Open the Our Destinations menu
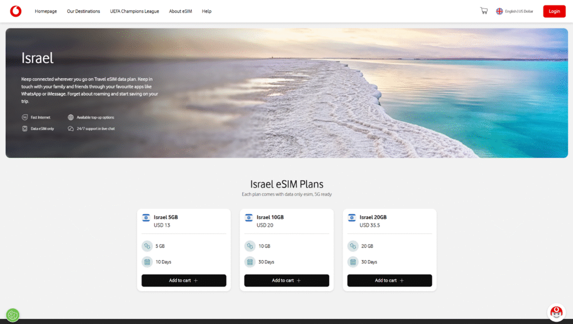The width and height of the screenshot is (573, 324). pyautogui.click(x=83, y=11)
